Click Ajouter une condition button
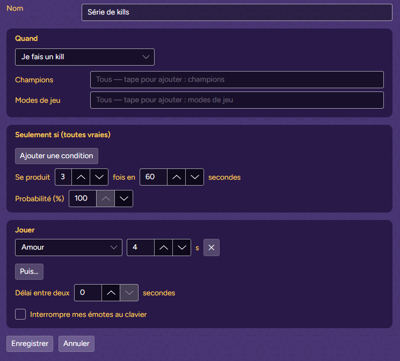 tap(56, 156)
